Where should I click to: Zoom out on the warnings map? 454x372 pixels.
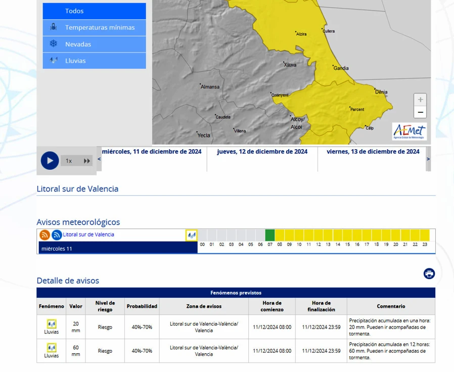420,112
